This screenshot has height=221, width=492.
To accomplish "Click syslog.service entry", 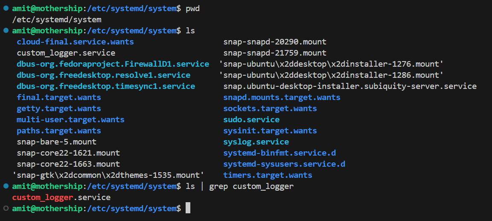I will [x=256, y=142].
